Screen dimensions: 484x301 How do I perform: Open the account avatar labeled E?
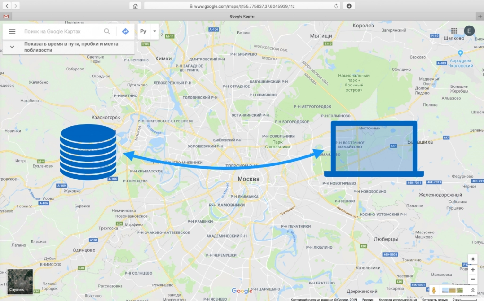tap(469, 31)
